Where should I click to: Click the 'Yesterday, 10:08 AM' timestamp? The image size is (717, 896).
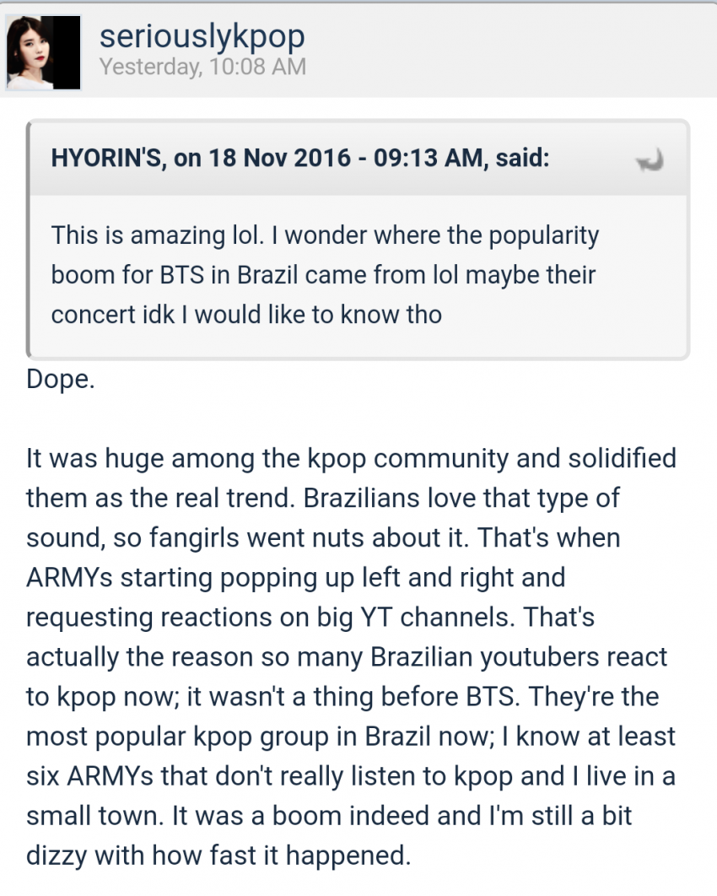click(202, 67)
